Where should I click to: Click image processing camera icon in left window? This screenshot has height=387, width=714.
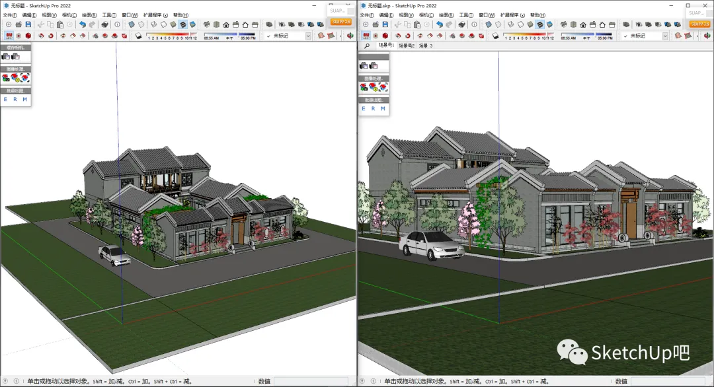[x=6, y=78]
